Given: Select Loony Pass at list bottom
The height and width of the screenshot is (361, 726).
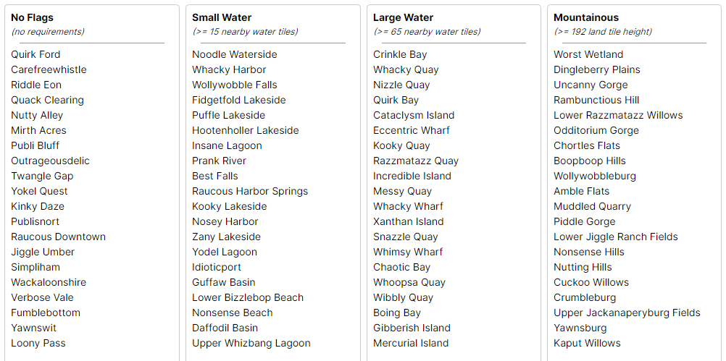Looking at the screenshot, I should (x=38, y=343).
